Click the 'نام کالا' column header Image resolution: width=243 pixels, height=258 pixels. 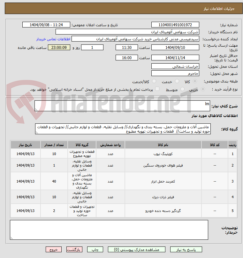tap(163, 145)
